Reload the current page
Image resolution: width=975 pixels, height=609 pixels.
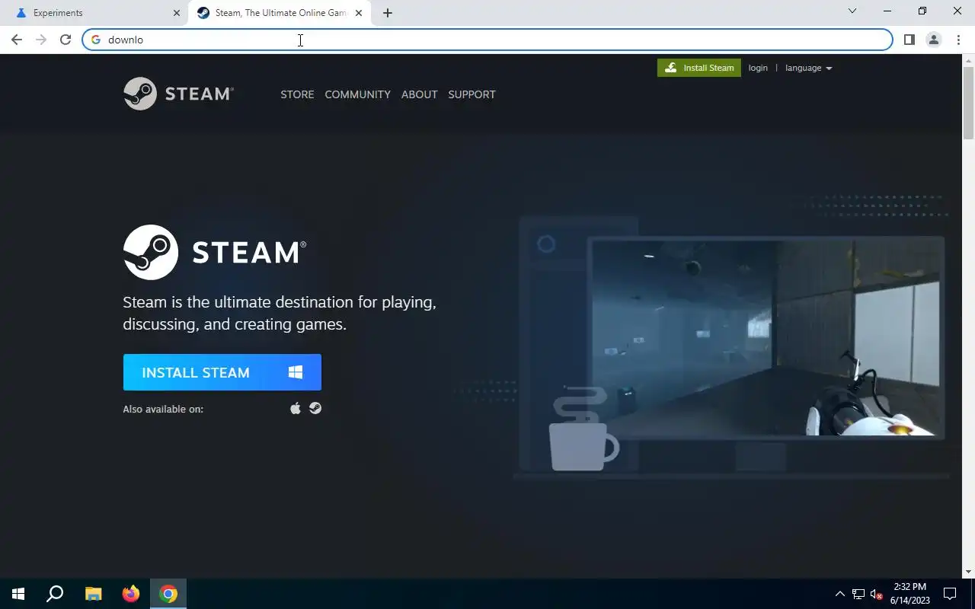click(x=66, y=40)
